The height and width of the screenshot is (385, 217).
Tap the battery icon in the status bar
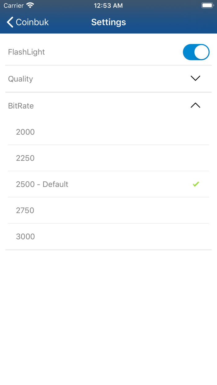point(207,5)
